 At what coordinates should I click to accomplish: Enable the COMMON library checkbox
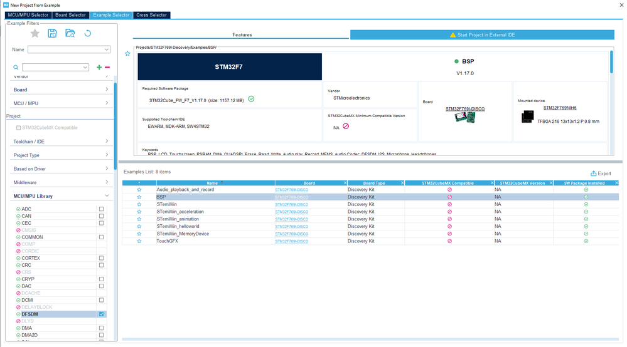[x=101, y=237]
